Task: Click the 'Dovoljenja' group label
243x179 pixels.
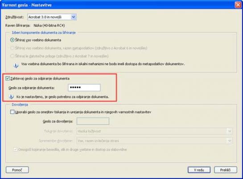Action: point(20,104)
